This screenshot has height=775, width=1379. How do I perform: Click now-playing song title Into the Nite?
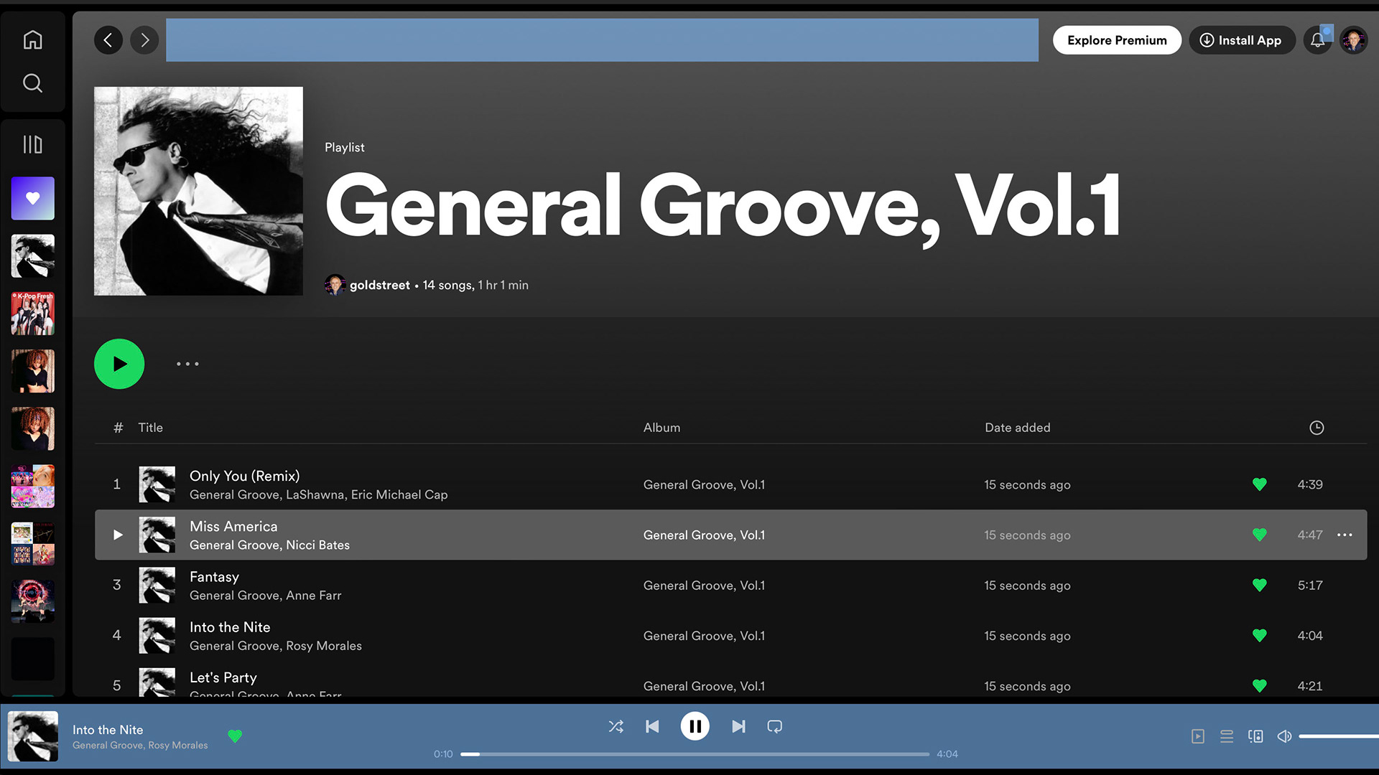[108, 730]
